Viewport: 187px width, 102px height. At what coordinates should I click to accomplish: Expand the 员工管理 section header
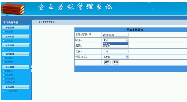pyautogui.click(x=16, y=67)
